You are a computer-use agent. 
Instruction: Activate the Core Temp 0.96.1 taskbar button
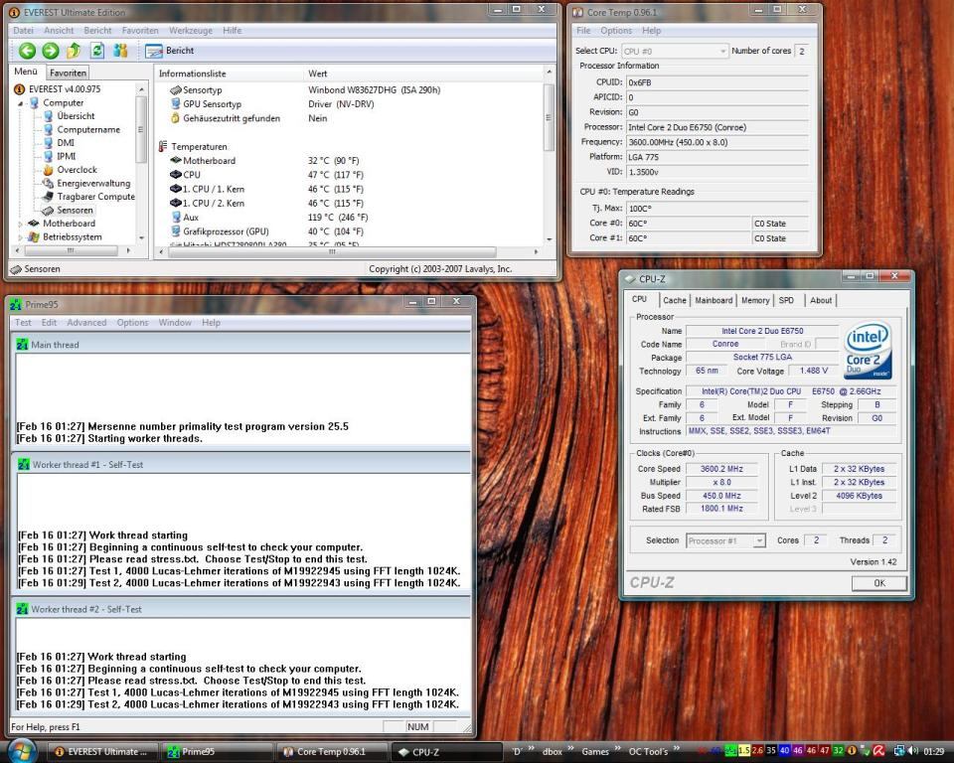pyautogui.click(x=332, y=752)
